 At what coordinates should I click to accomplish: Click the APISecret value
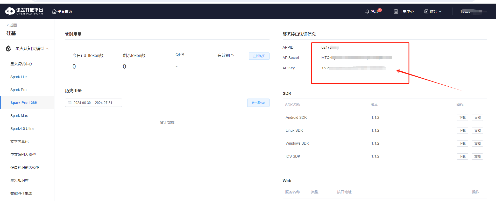click(357, 58)
